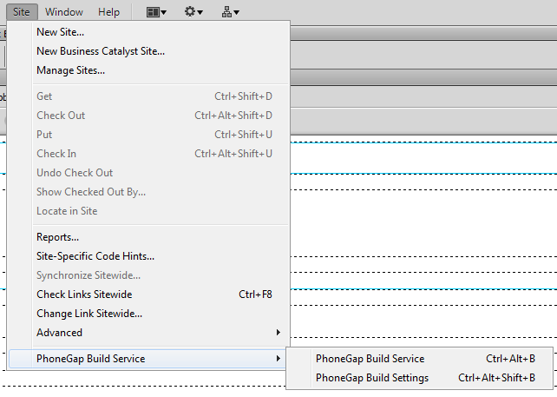Click arrow next to layout icon

(x=163, y=13)
